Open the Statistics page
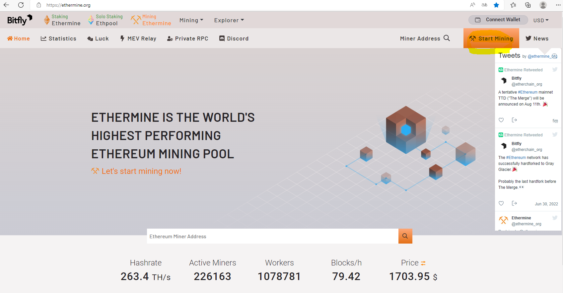 (x=58, y=38)
